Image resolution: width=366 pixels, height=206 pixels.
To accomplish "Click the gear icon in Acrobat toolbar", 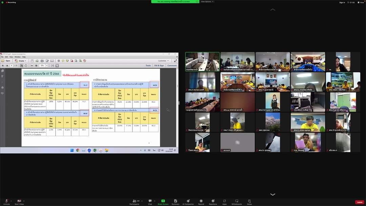I will (59, 61).
